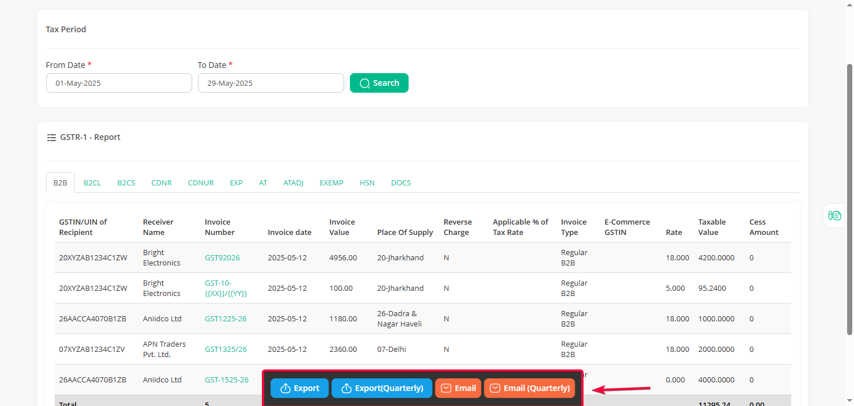Click the list icon beside GSTR-1 Report

coord(51,138)
